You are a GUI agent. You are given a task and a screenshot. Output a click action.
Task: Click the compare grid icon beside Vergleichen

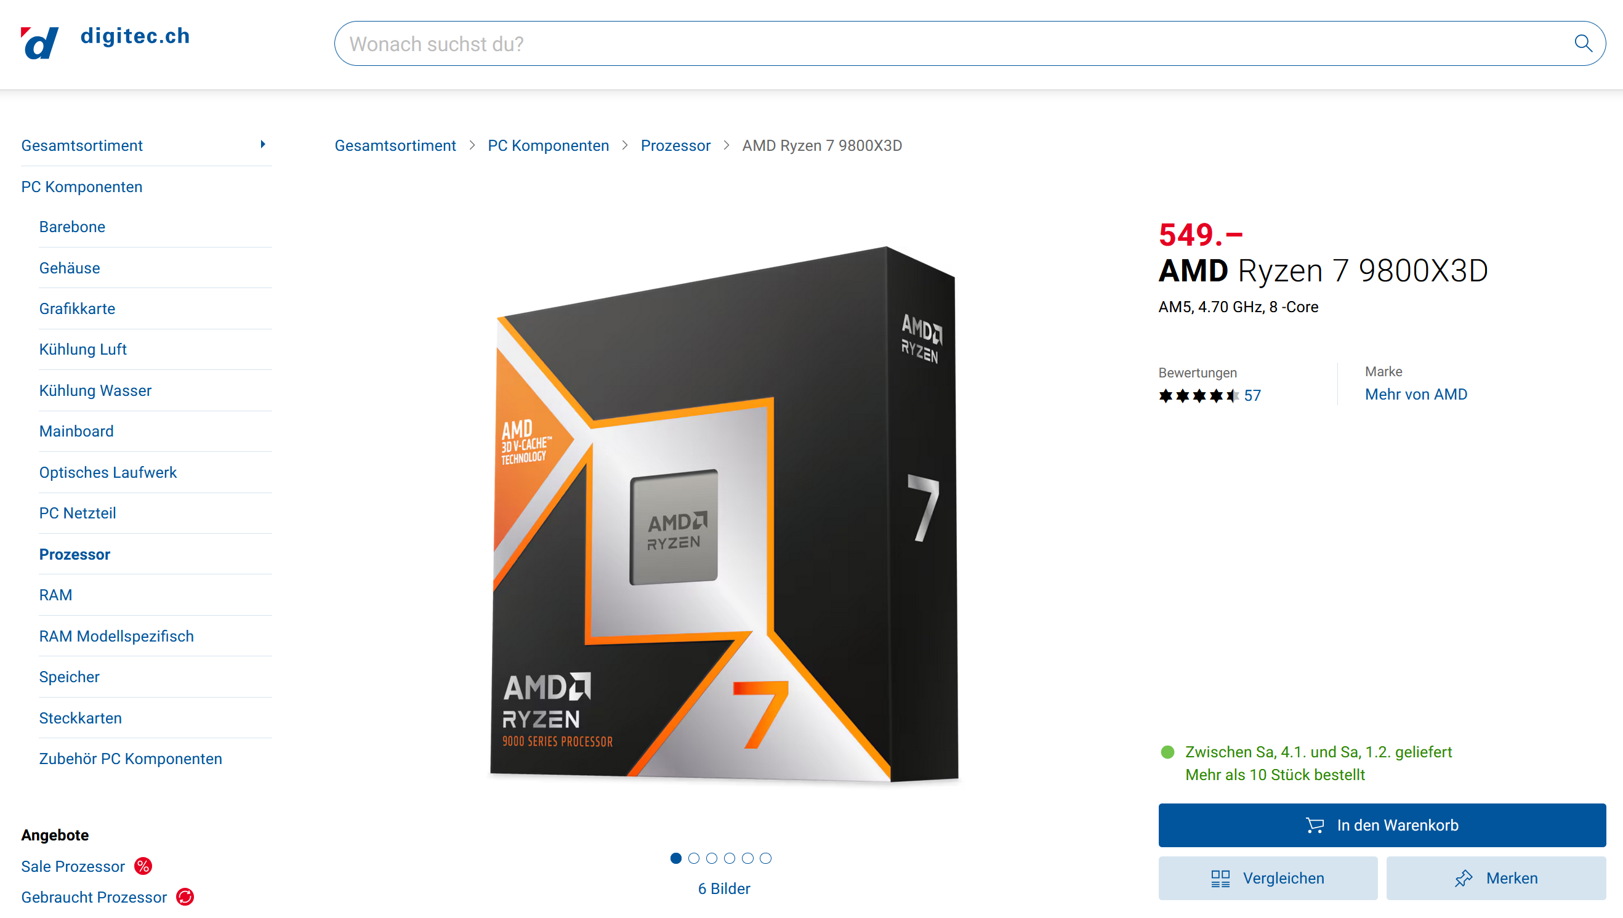pyautogui.click(x=1220, y=878)
